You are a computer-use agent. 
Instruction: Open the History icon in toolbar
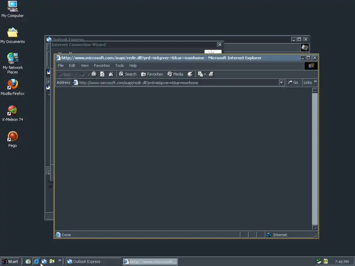coord(190,74)
